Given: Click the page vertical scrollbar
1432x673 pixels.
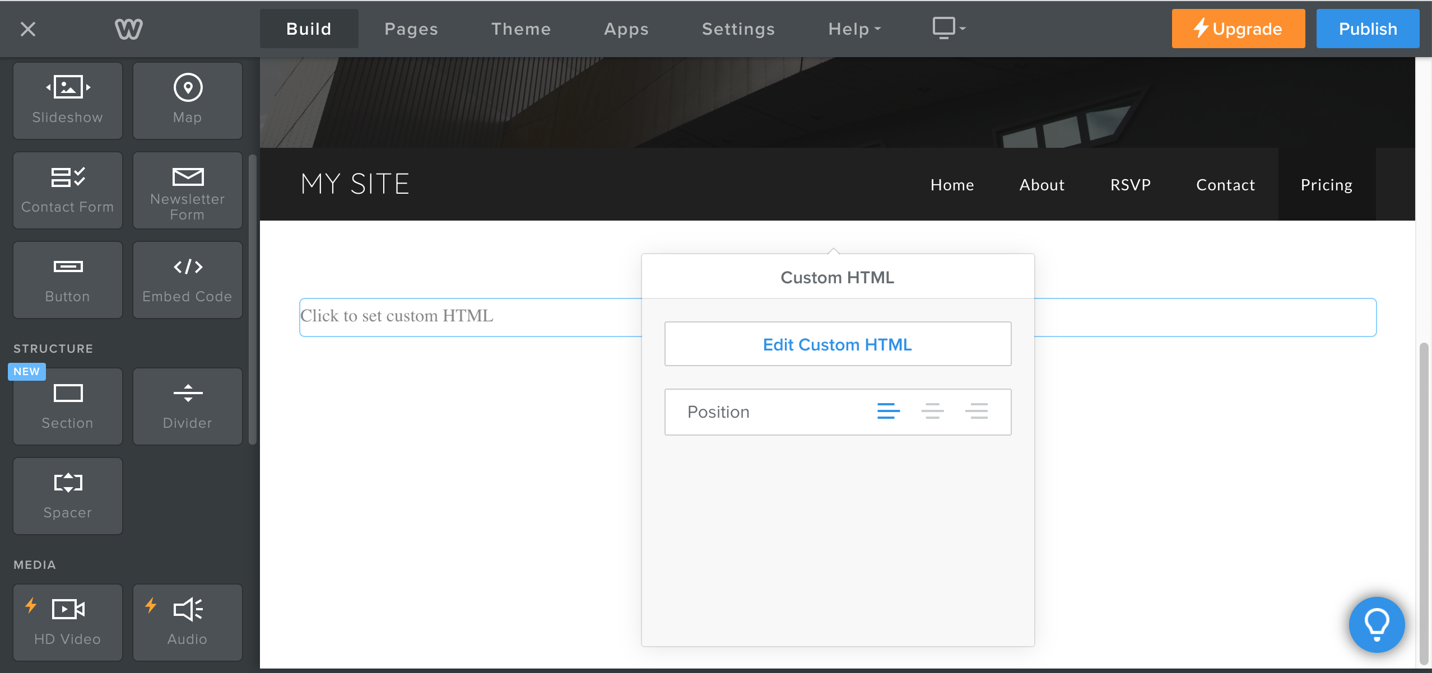Looking at the screenshot, I should click(1423, 504).
